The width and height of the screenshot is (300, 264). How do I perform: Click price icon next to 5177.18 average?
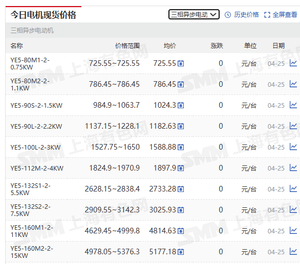coord(181,252)
